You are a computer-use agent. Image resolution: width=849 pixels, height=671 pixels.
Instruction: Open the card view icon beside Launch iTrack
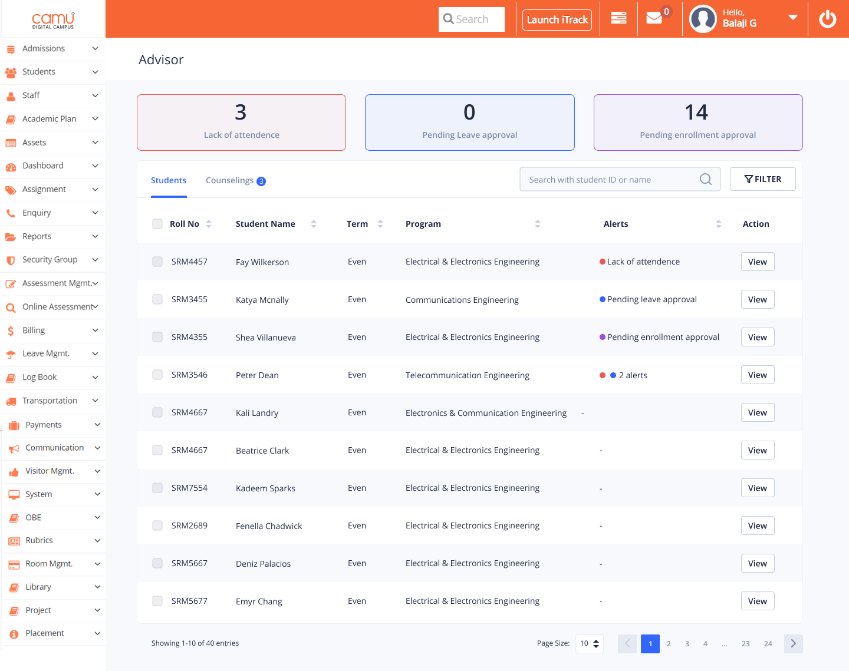(x=618, y=18)
